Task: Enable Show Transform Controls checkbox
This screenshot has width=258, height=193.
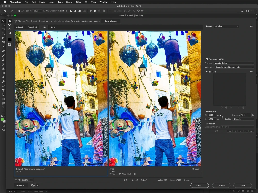Action: click(x=44, y=11)
